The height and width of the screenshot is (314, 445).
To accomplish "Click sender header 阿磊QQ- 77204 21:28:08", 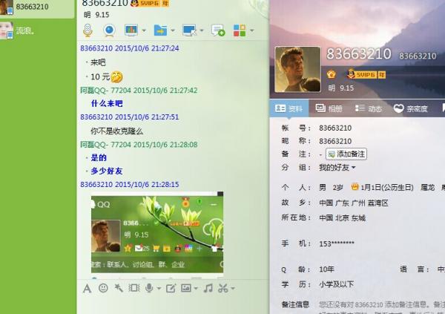I will point(139,145).
